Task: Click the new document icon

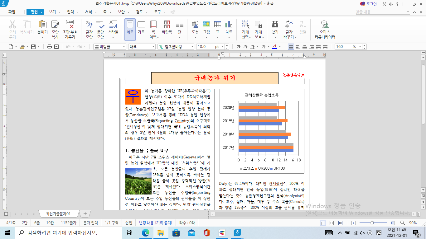Action: [11, 47]
